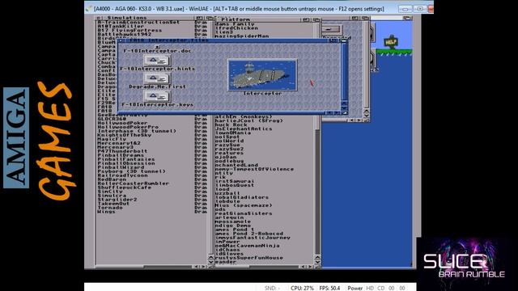Viewport: 518px width, 291px height.
Task: Click scroll-right arrow in Platform window
Action: 310,266
